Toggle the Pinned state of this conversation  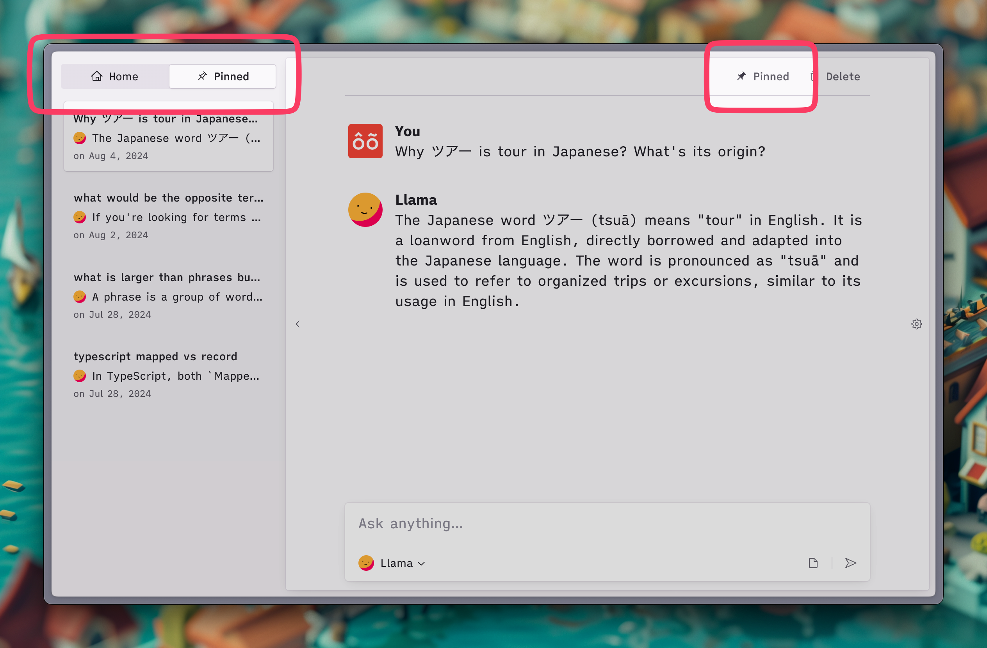pos(763,76)
